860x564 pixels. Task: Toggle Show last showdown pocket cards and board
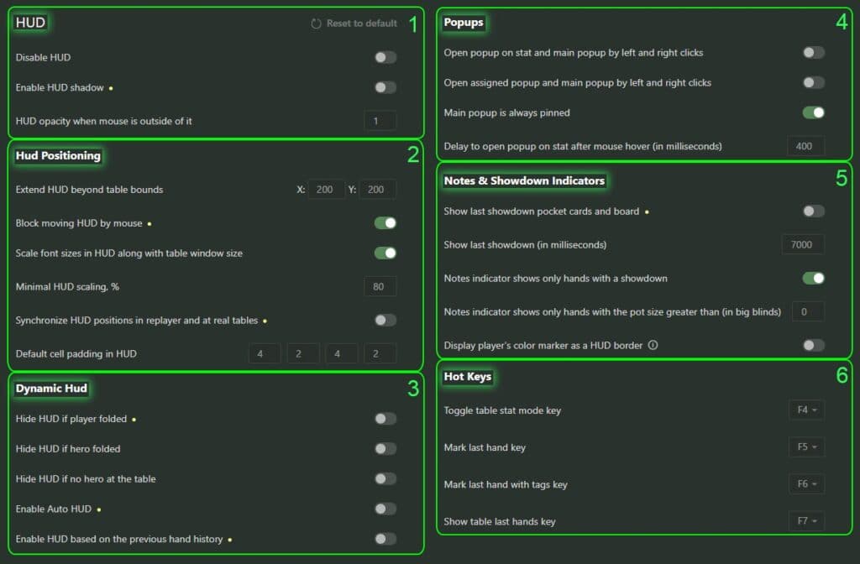[x=813, y=211]
